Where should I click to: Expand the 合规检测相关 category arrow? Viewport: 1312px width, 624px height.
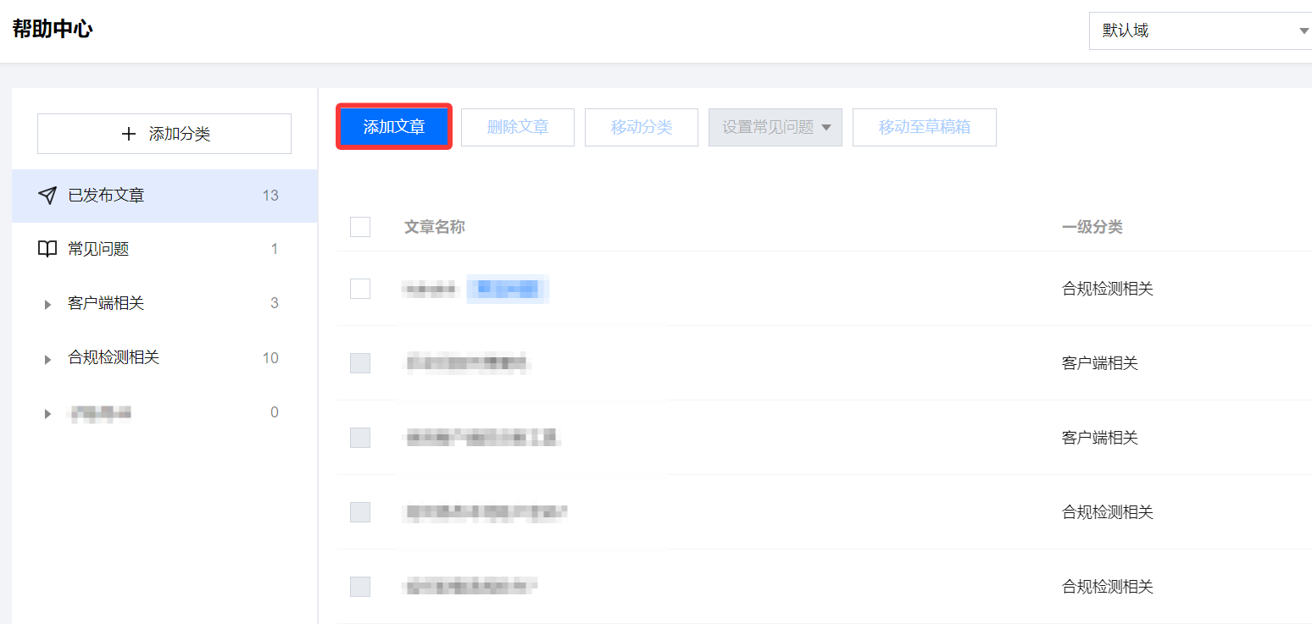(x=47, y=359)
